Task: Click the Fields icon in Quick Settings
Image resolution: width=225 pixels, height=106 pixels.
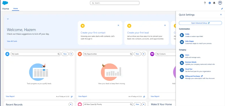Action: (182, 35)
